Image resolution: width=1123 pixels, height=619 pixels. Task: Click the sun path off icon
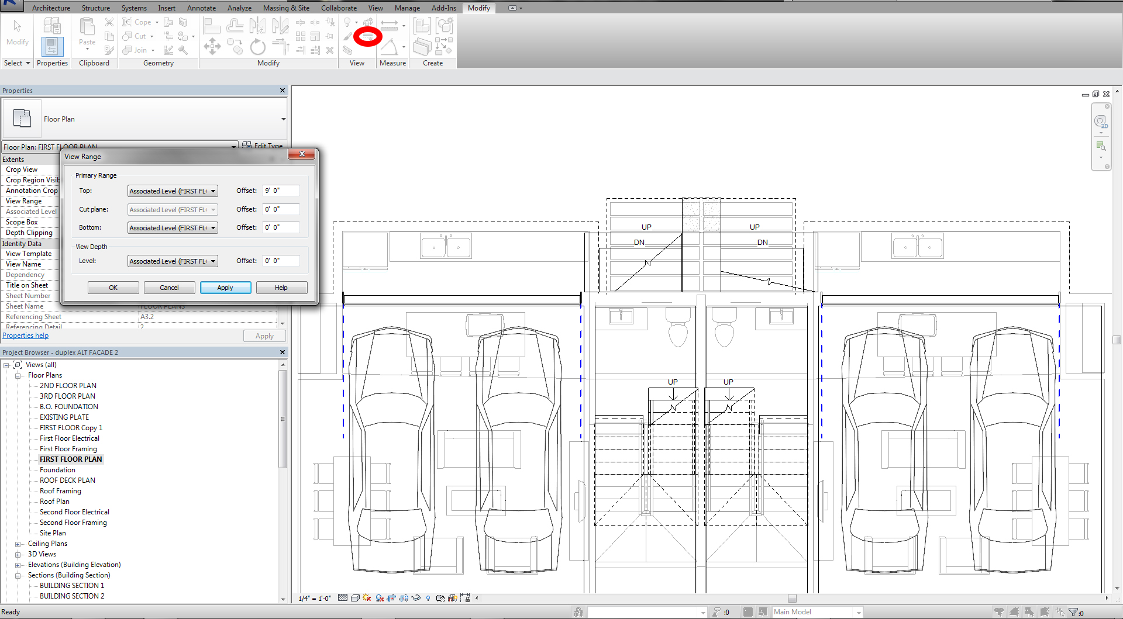tap(367, 598)
